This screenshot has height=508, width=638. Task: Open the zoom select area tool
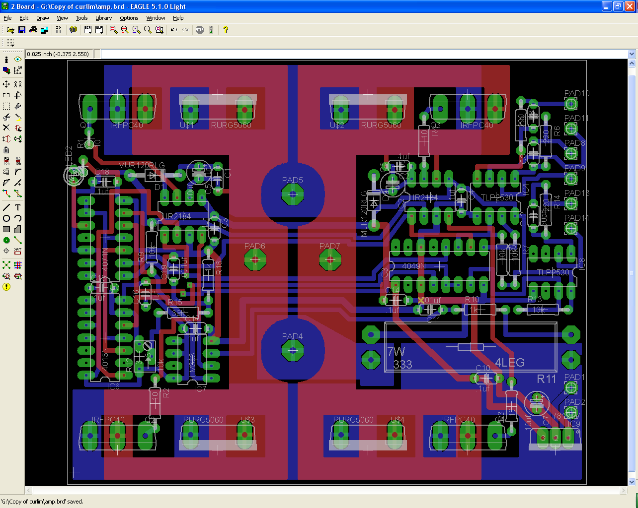click(159, 30)
